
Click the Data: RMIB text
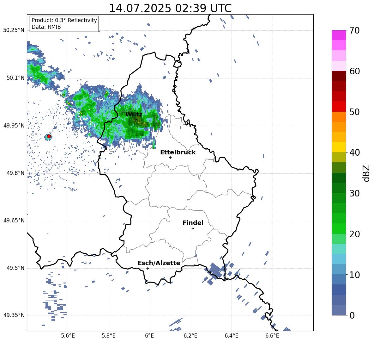[x=46, y=27]
